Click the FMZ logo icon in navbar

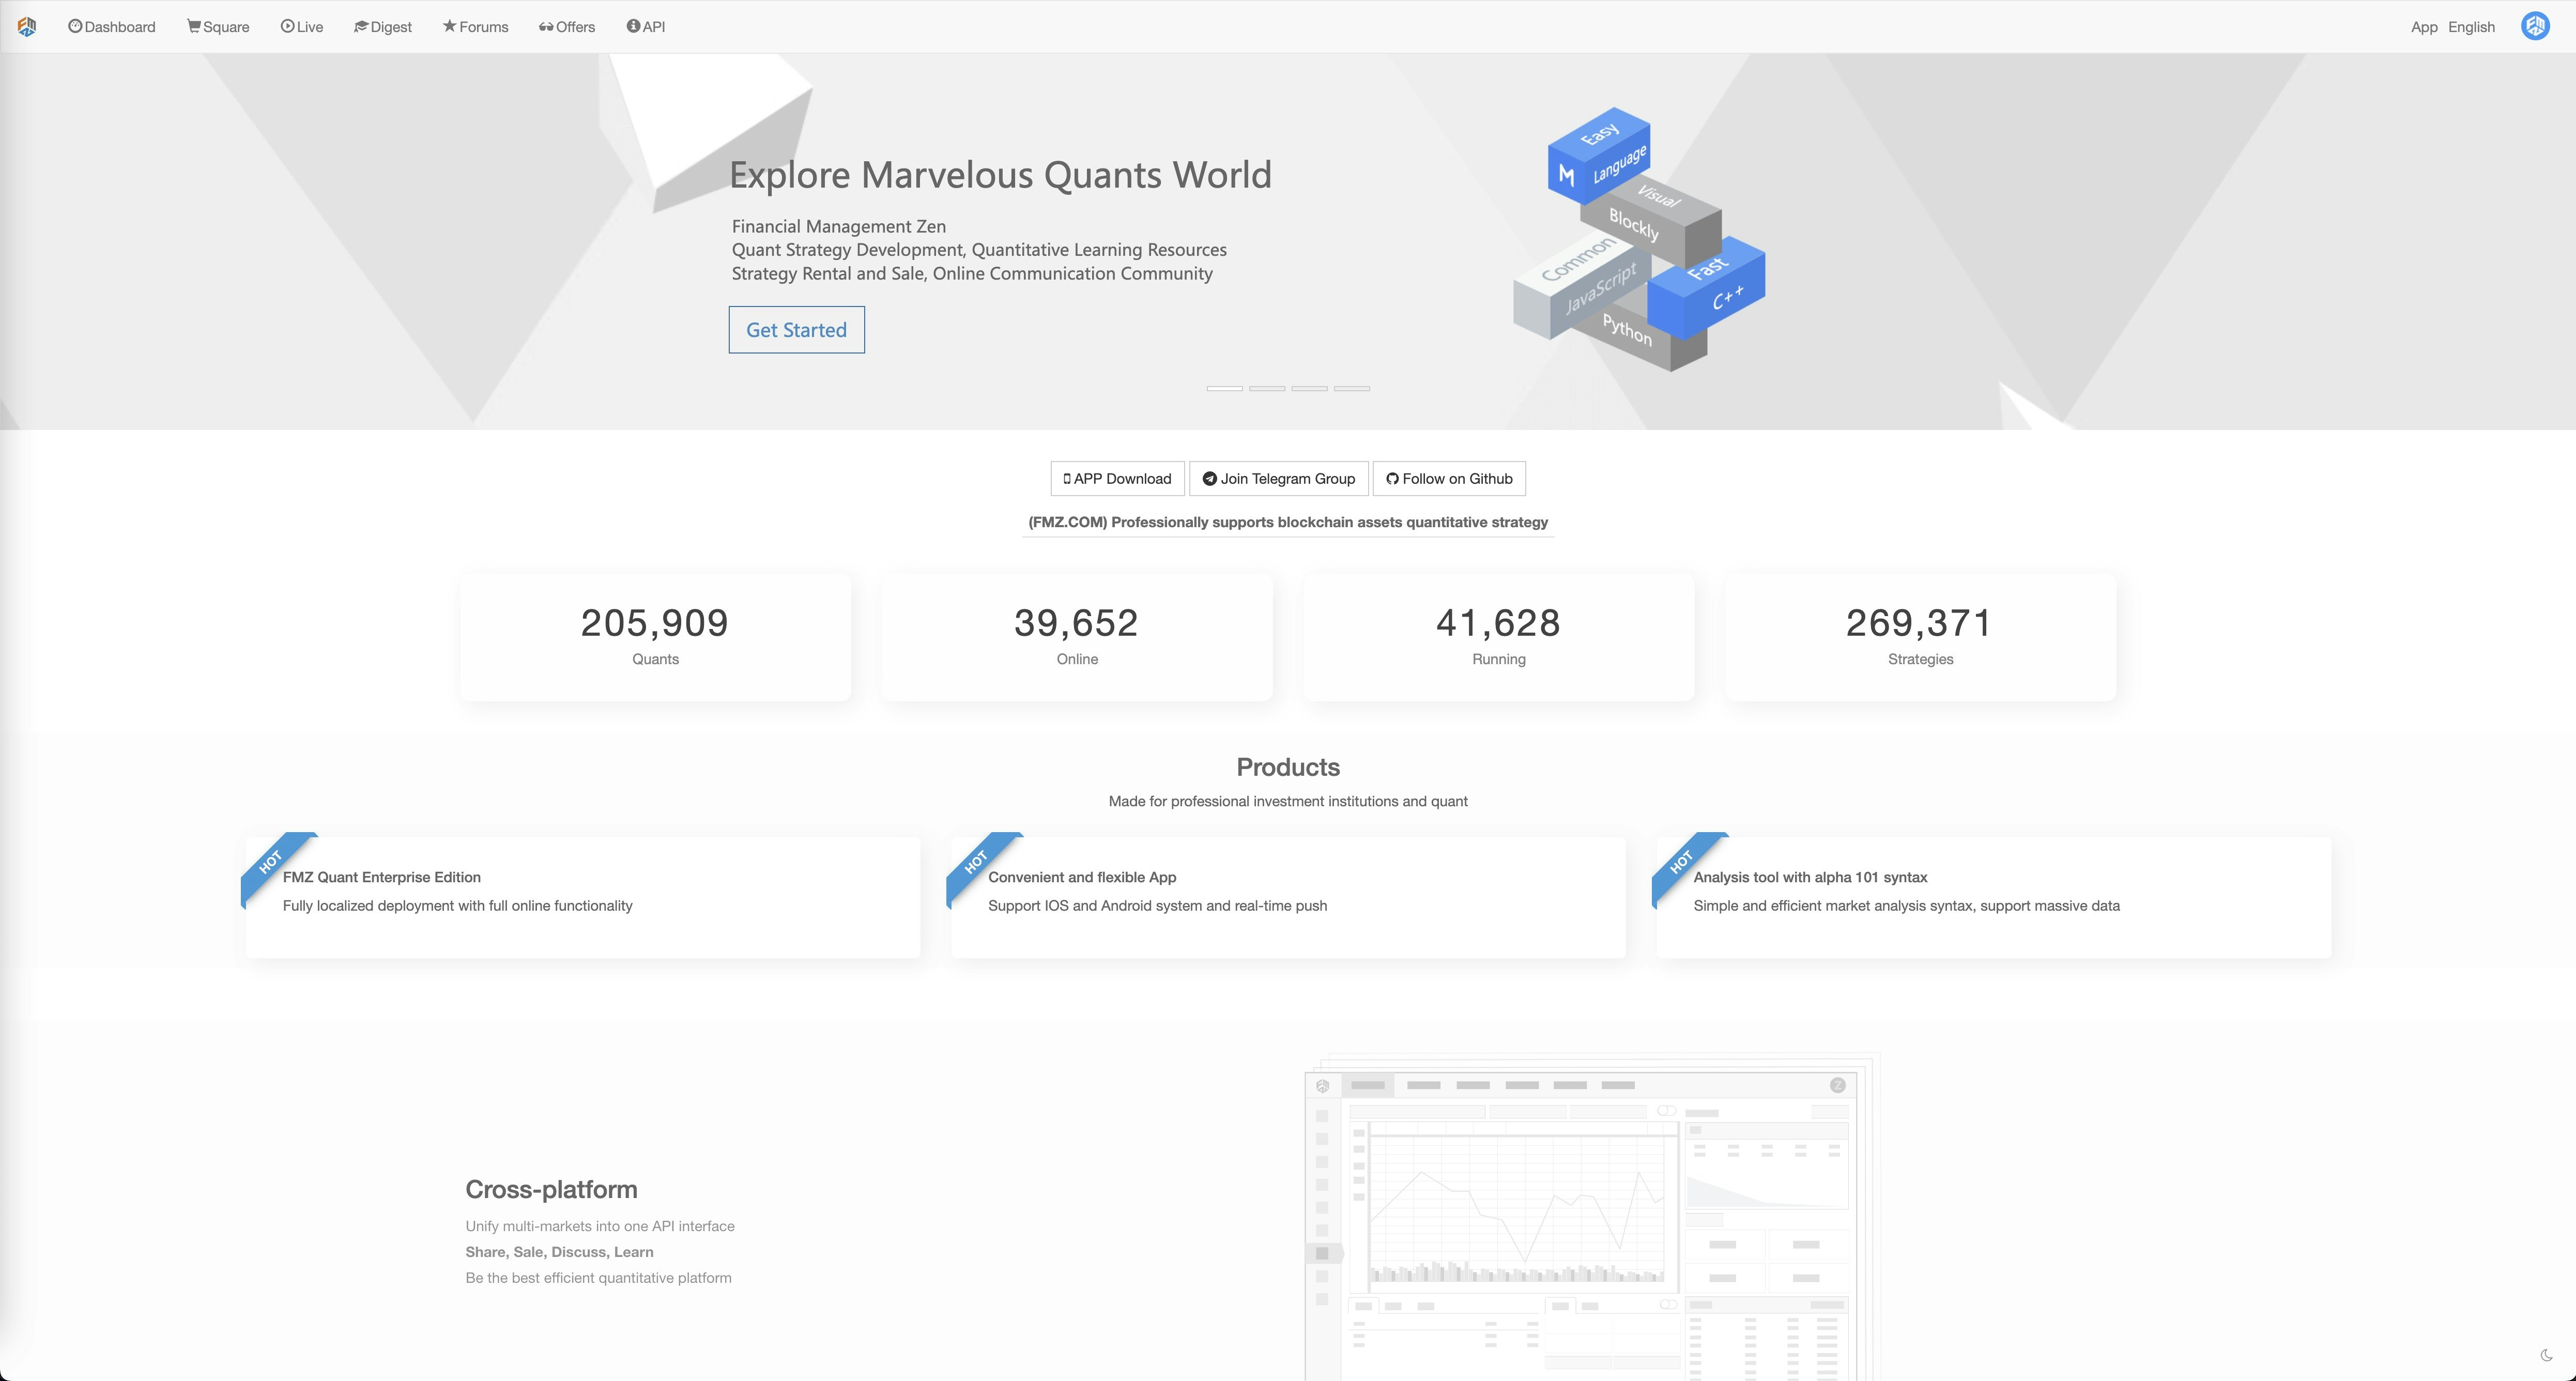pos(27,27)
